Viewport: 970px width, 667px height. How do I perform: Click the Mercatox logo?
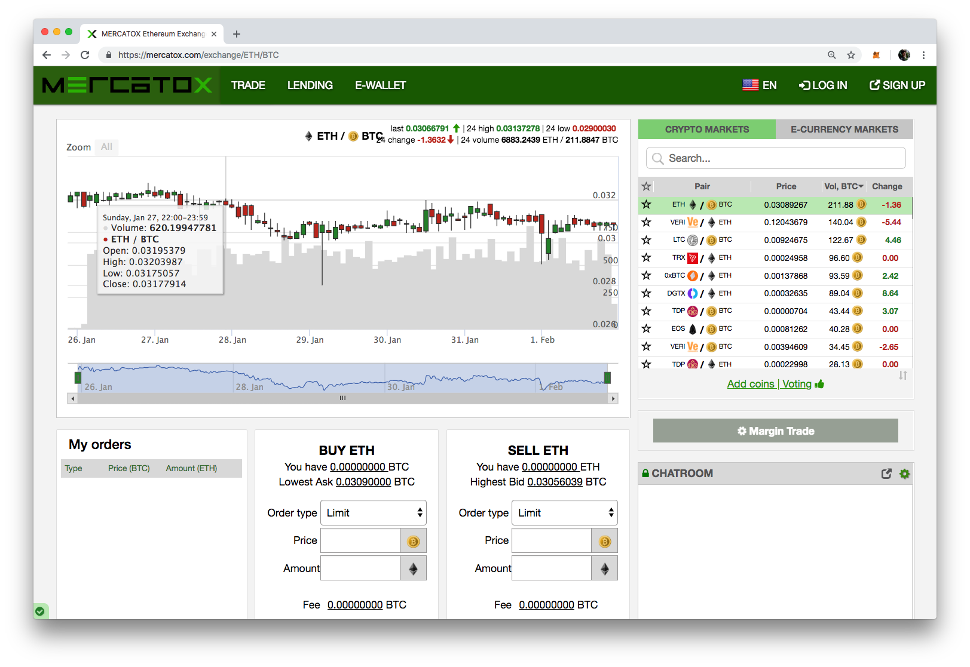click(x=127, y=85)
